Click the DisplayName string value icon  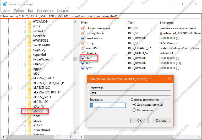[x=83, y=33]
